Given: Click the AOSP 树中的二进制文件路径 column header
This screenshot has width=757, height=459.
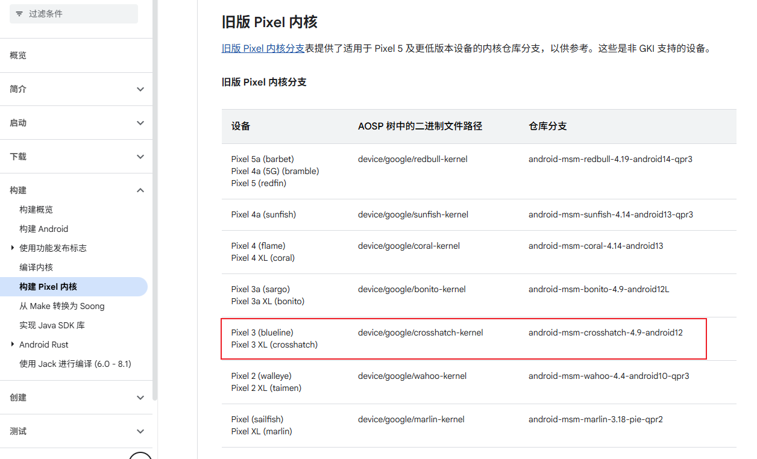Looking at the screenshot, I should pos(420,126).
